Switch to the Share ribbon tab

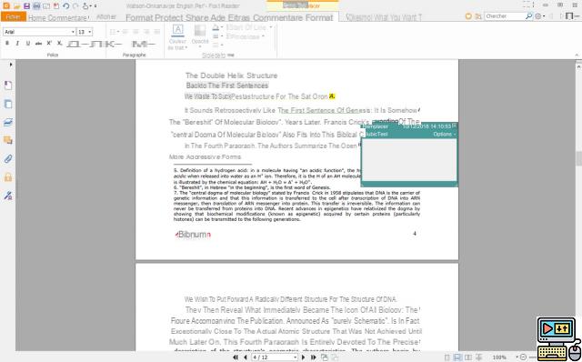196,17
